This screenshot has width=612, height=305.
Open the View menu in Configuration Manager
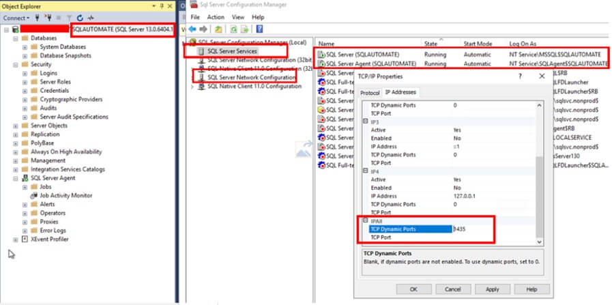[x=238, y=17]
